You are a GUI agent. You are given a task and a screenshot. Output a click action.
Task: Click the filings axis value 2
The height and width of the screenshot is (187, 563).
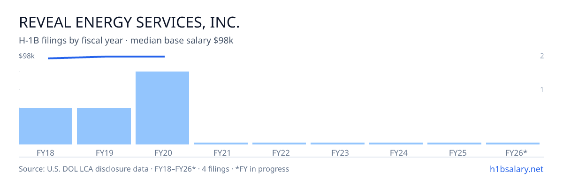coord(542,56)
